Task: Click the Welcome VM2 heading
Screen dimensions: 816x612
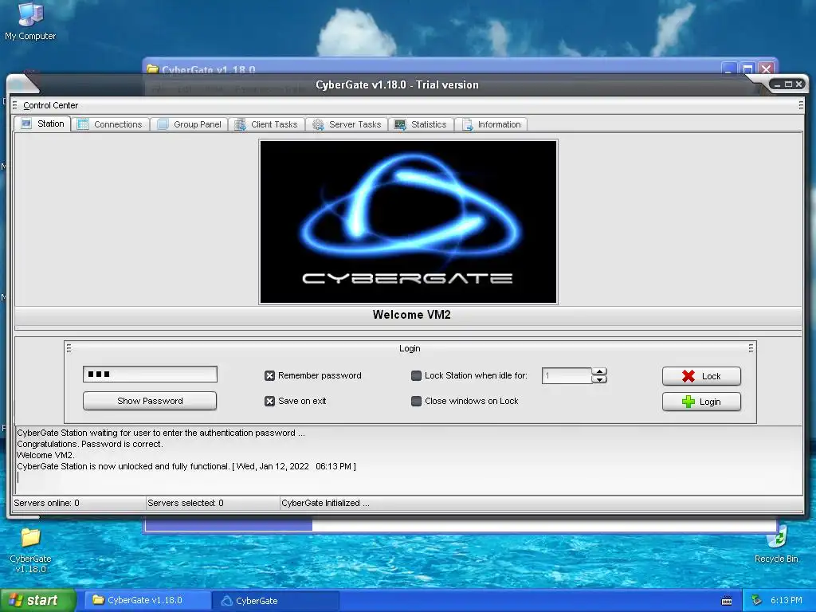Action: click(x=412, y=315)
